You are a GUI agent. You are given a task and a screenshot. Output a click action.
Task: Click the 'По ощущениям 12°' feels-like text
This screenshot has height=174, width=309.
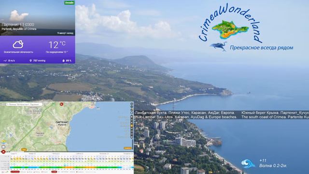pos(57,52)
